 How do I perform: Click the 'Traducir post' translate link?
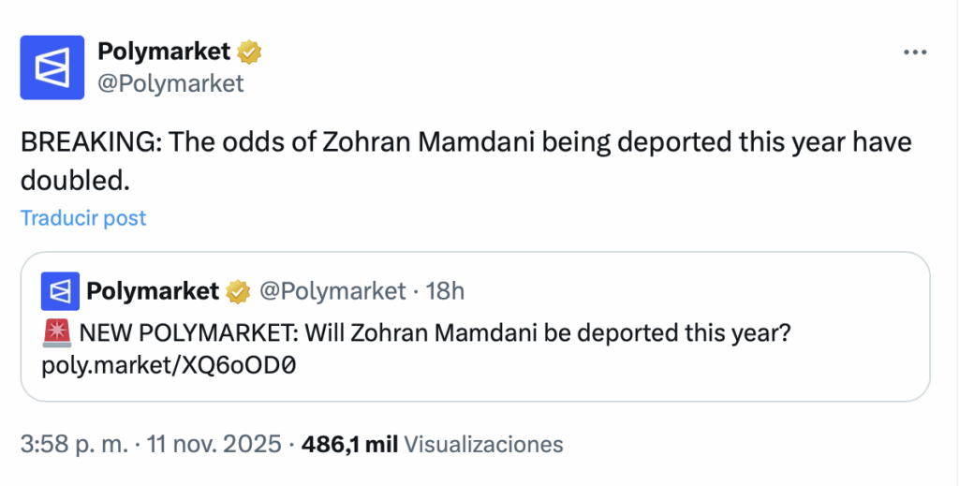click(83, 218)
